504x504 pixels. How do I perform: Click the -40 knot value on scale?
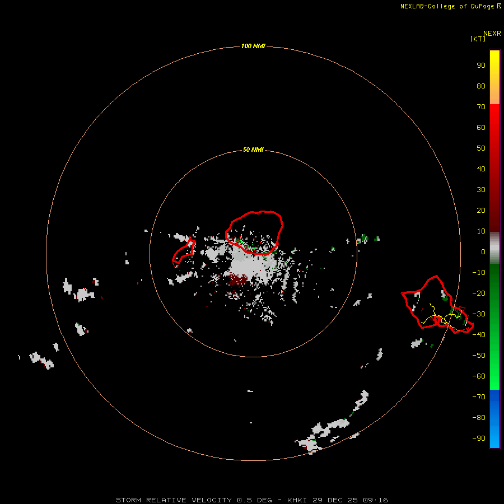click(x=479, y=335)
